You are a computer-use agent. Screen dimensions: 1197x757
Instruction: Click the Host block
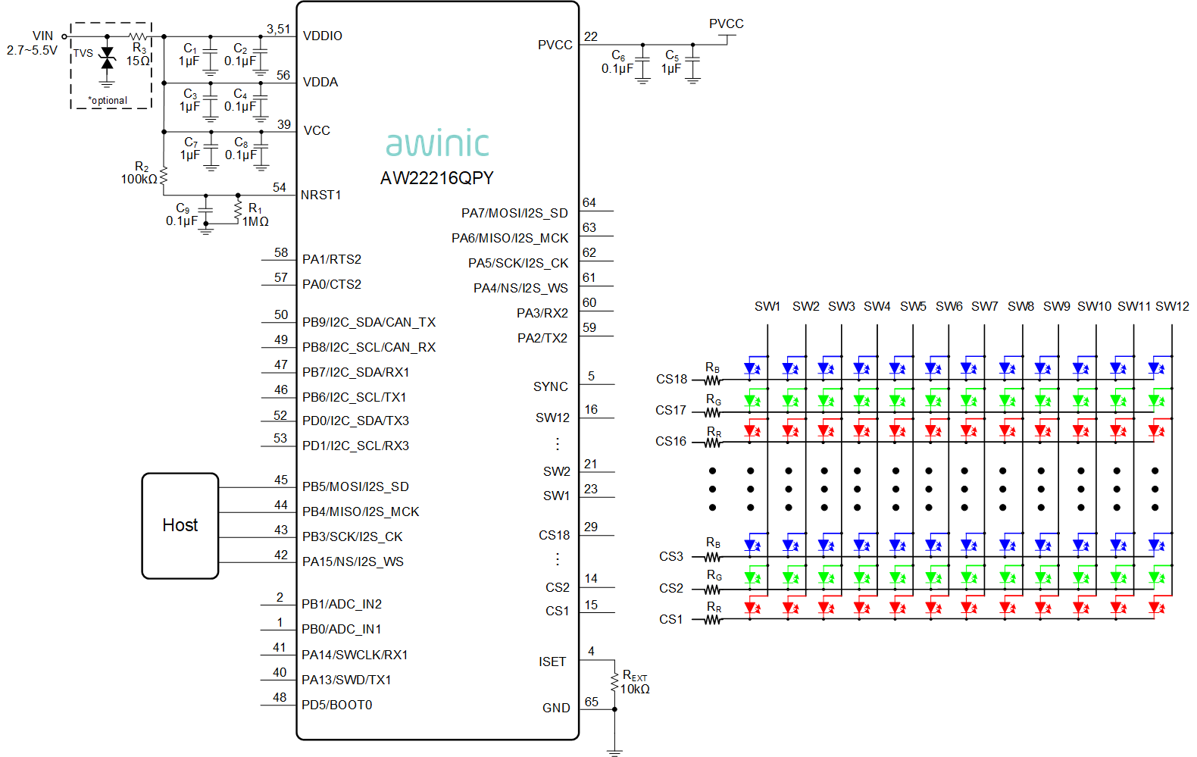(180, 526)
